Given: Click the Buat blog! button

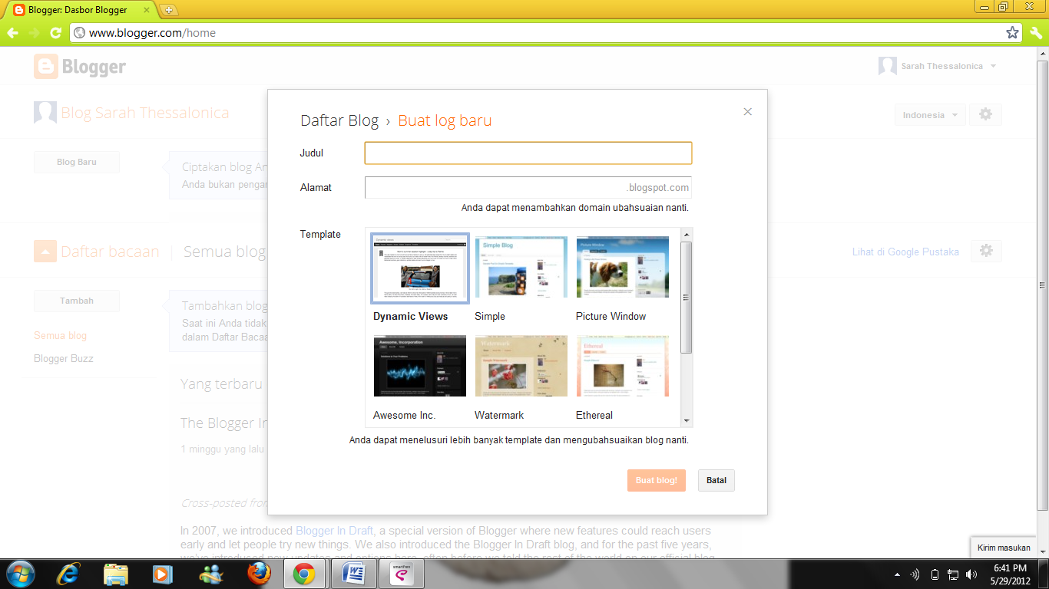Looking at the screenshot, I should [657, 480].
